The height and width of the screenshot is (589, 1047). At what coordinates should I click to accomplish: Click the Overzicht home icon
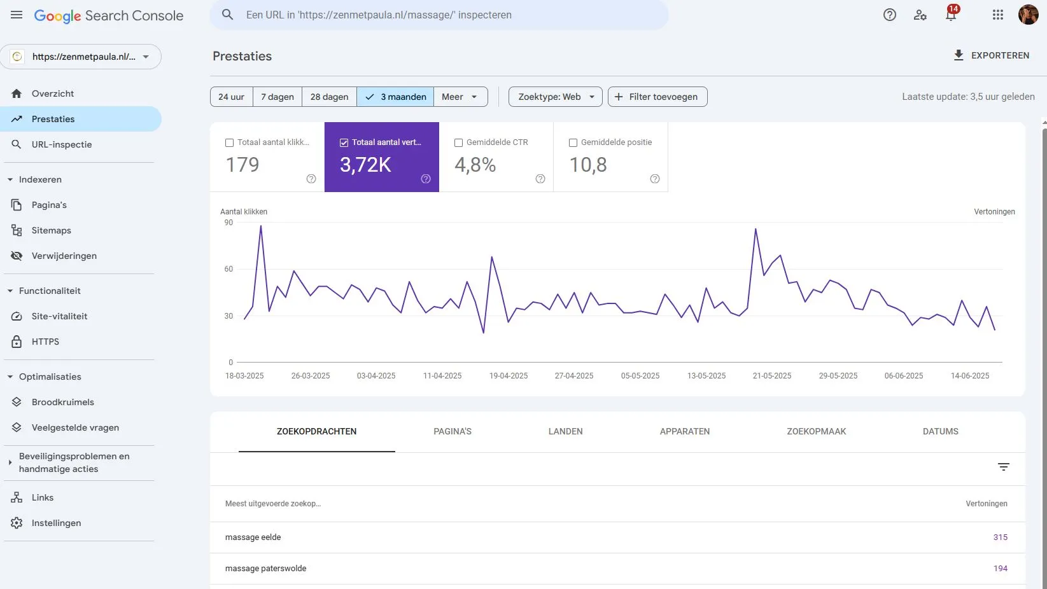(17, 94)
